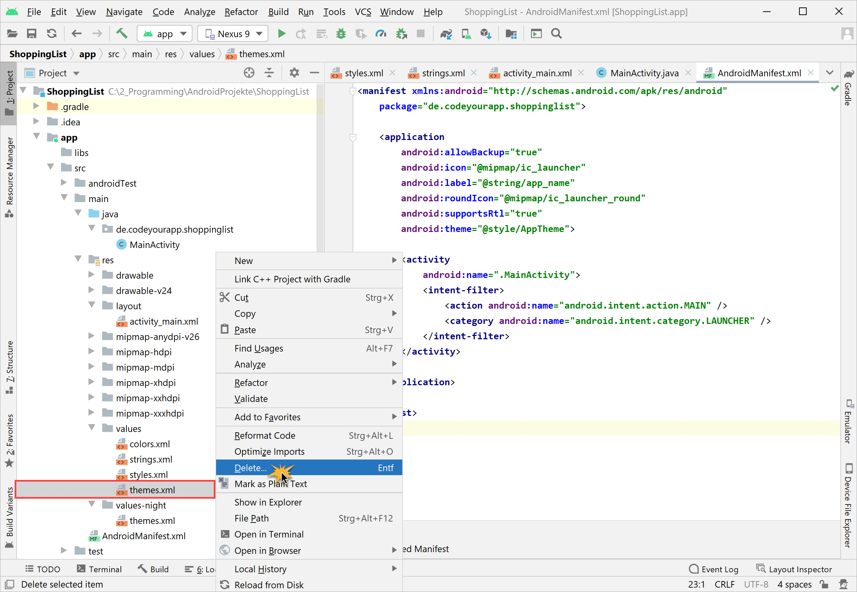Click the UTF-8 encoding in status bar
This screenshot has width=857, height=592.
click(x=756, y=585)
